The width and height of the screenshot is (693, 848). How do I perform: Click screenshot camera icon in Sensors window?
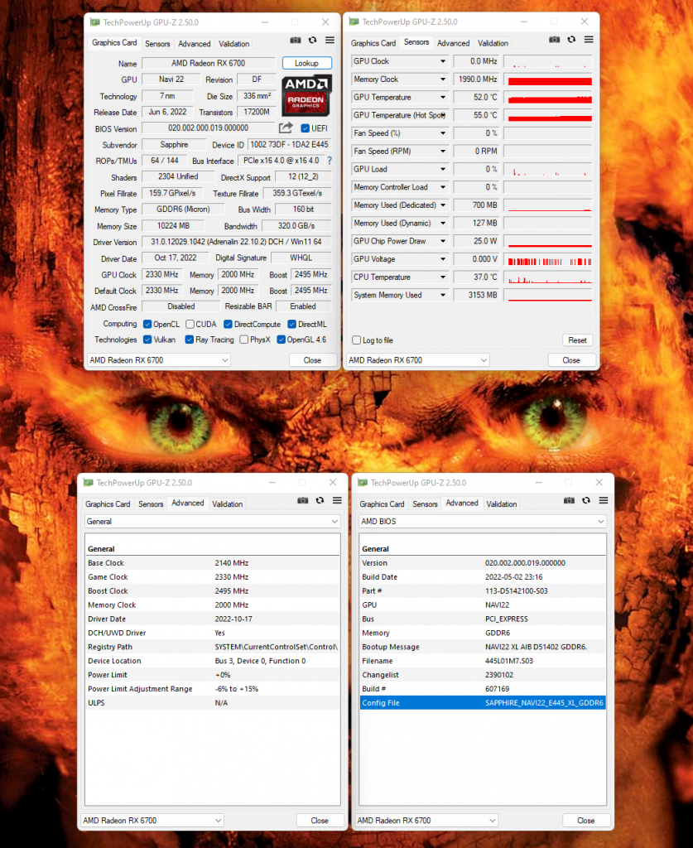pos(554,40)
